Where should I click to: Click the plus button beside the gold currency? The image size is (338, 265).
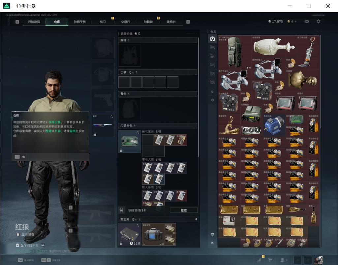coord(295,21)
